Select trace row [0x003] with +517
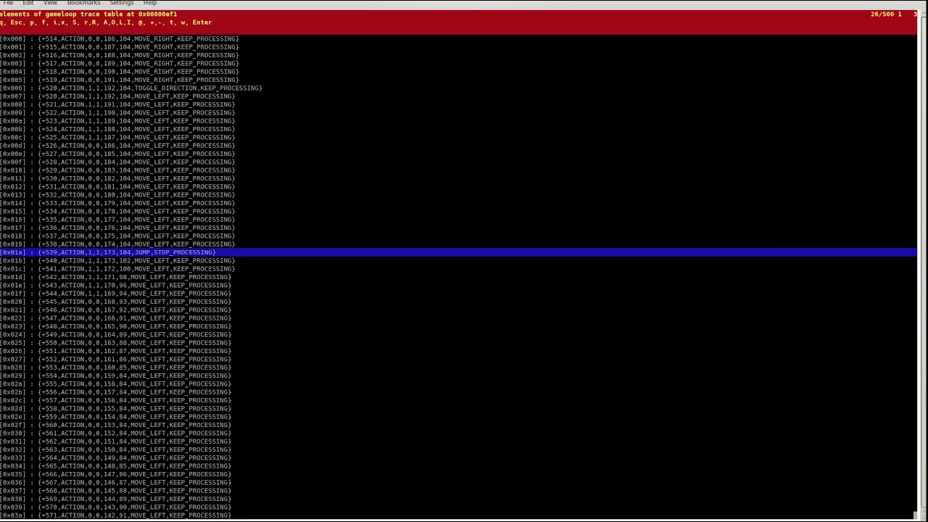Screen dimensions: 928x522 (120, 64)
